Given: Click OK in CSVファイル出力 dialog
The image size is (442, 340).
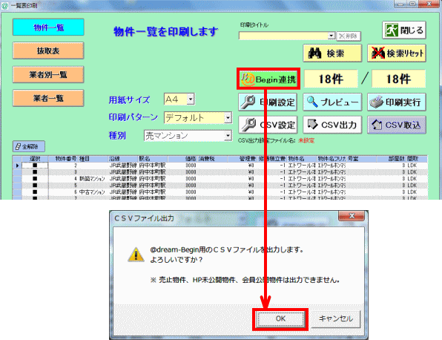Looking at the screenshot, I should [x=280, y=319].
